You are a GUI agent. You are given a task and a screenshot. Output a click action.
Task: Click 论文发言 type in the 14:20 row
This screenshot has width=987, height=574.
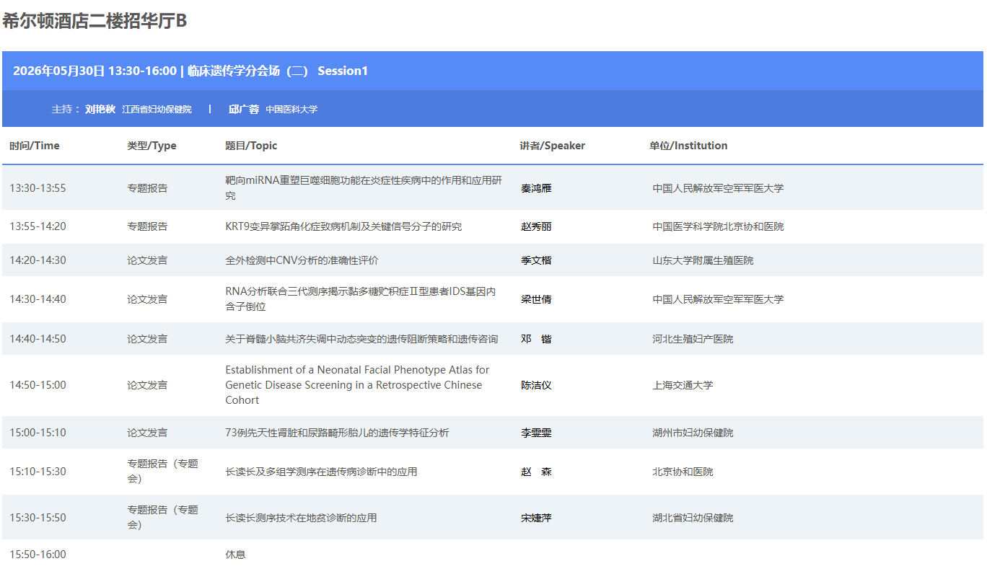(x=147, y=260)
